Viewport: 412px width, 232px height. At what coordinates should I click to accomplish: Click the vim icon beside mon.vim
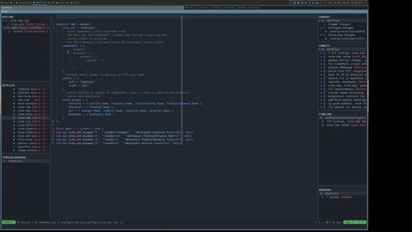(14, 100)
